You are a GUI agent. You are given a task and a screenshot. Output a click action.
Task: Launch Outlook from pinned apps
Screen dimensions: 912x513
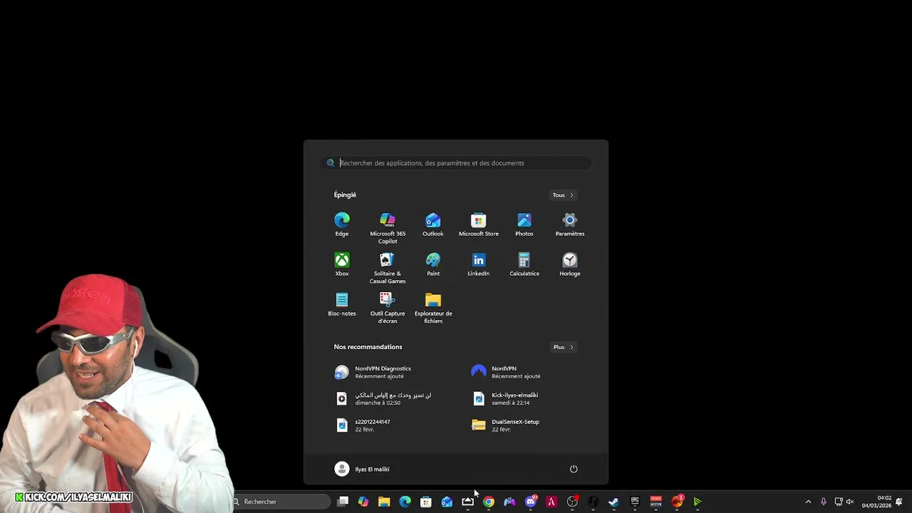pos(433,224)
